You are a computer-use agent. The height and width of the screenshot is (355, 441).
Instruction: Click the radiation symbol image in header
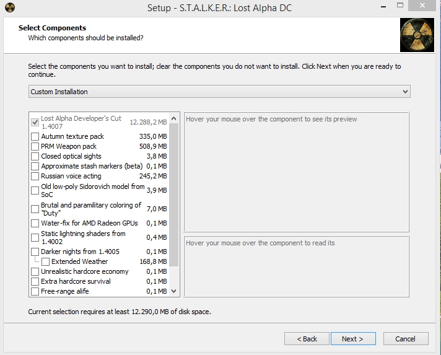(x=417, y=35)
